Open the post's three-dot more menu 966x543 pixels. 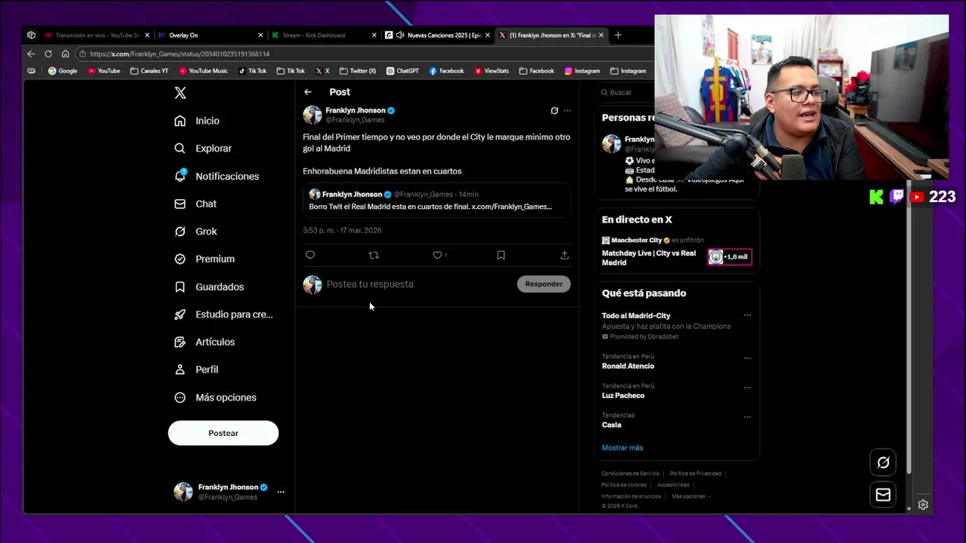(x=567, y=111)
